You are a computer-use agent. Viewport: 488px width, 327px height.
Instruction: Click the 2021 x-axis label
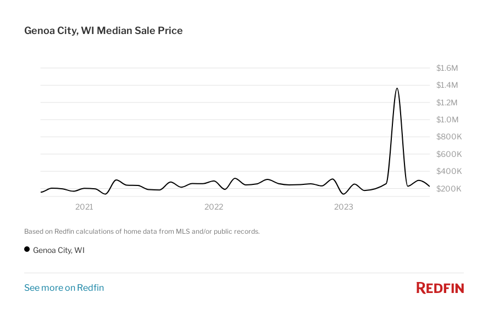coord(84,207)
